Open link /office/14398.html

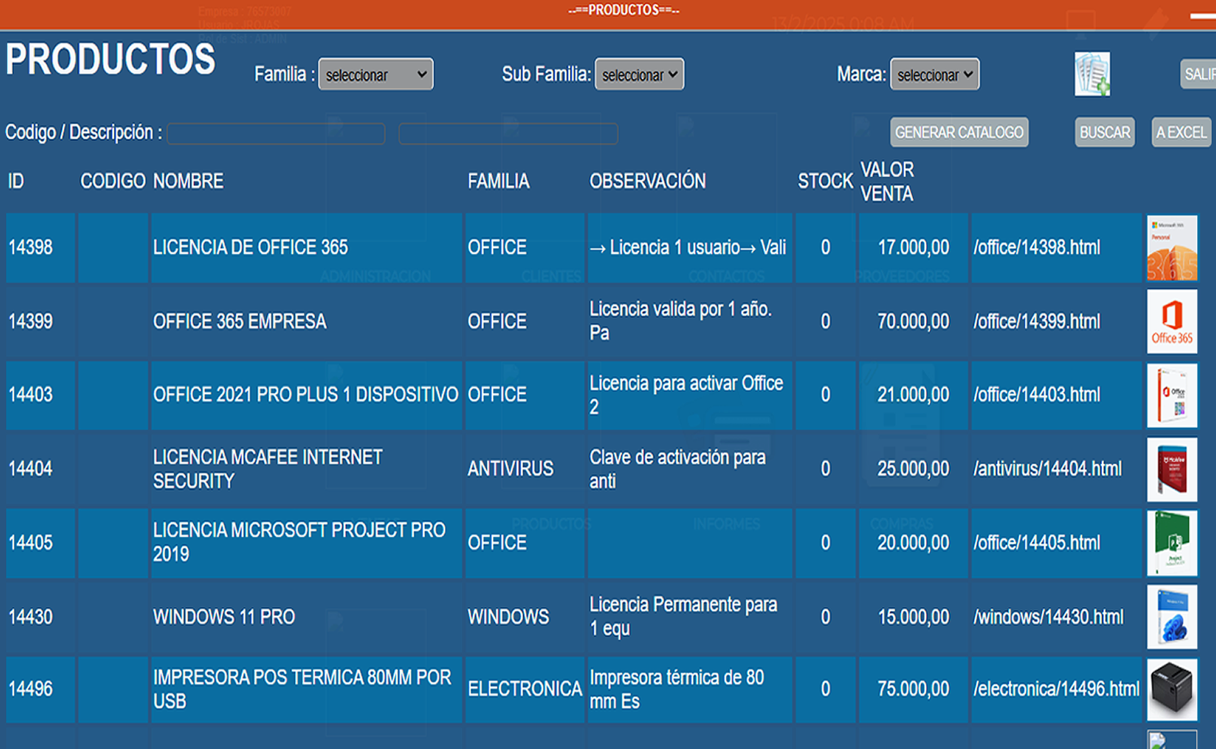[1036, 247]
